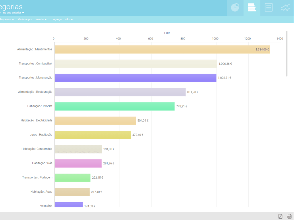This screenshot has height=220, width=294.
Task: Click the Alimentação : Restauração category label
Action: [x=35, y=92]
